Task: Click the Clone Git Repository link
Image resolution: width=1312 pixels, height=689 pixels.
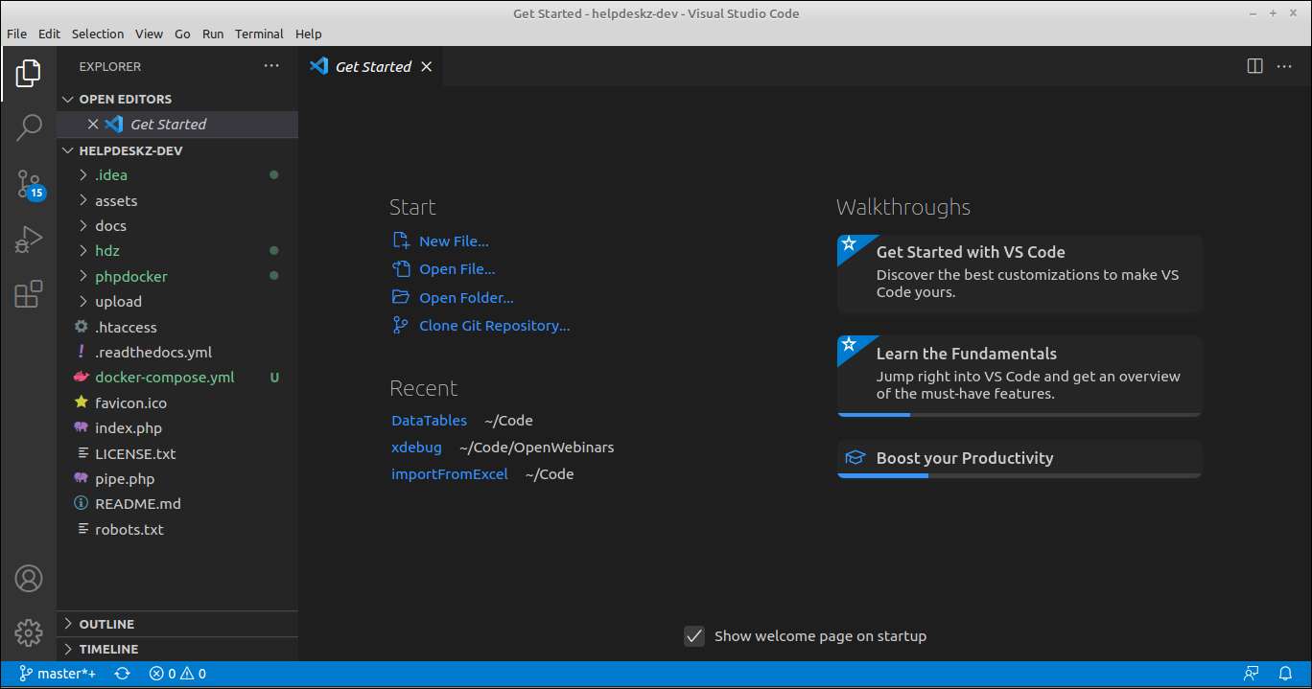Action: (x=495, y=325)
